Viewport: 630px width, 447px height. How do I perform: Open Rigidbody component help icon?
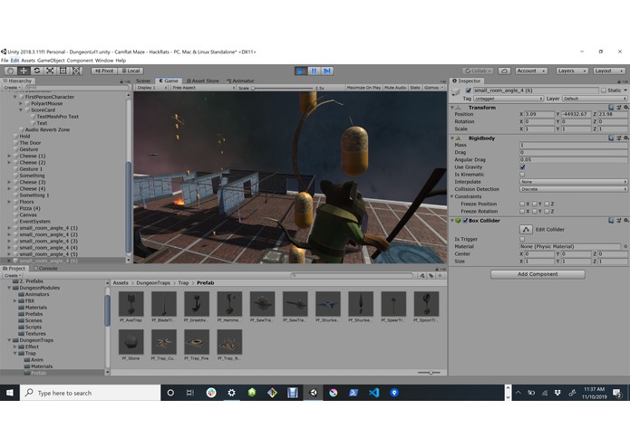[x=611, y=138]
